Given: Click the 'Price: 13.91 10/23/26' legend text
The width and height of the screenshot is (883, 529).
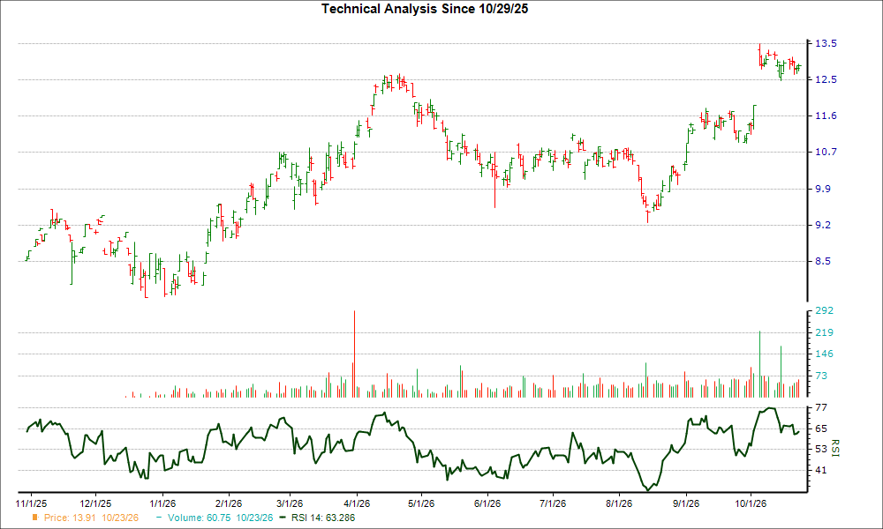Looking at the screenshot, I should pyautogui.click(x=91, y=518).
